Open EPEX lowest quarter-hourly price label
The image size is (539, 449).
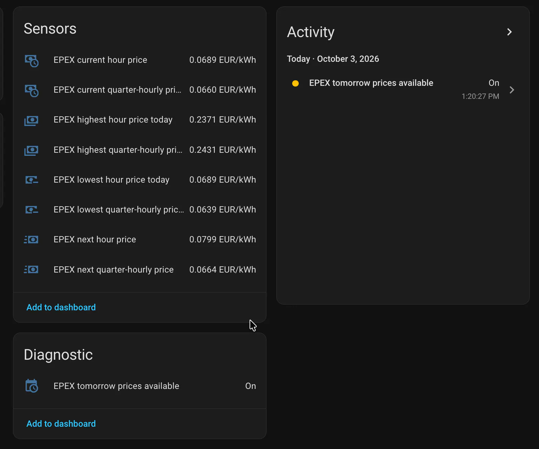tap(119, 210)
